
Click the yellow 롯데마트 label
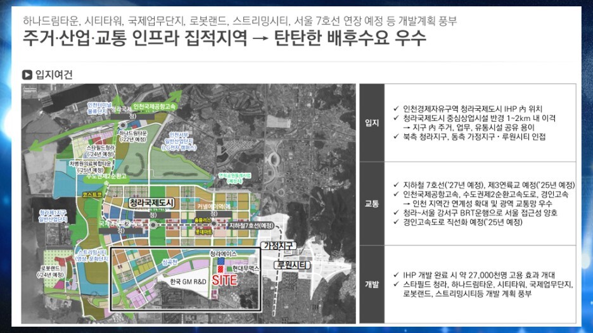point(203,231)
